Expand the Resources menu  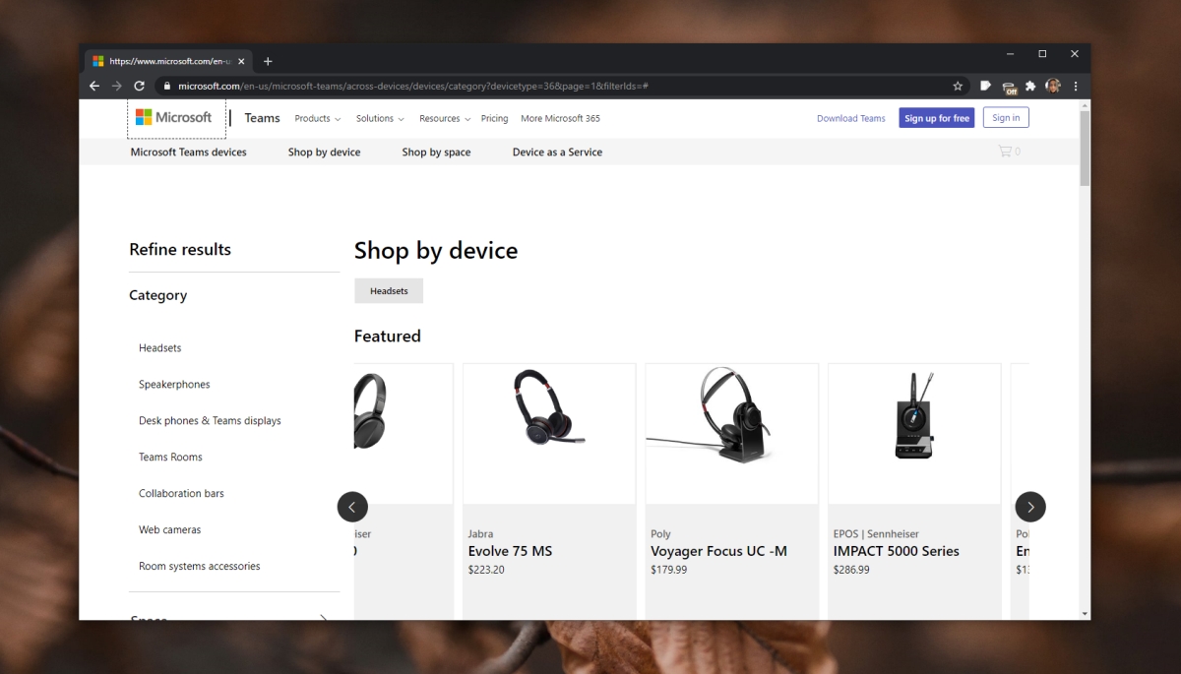click(445, 119)
